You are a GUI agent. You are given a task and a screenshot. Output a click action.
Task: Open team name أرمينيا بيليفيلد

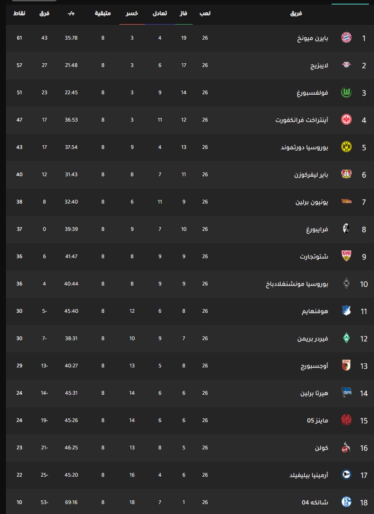(x=309, y=475)
